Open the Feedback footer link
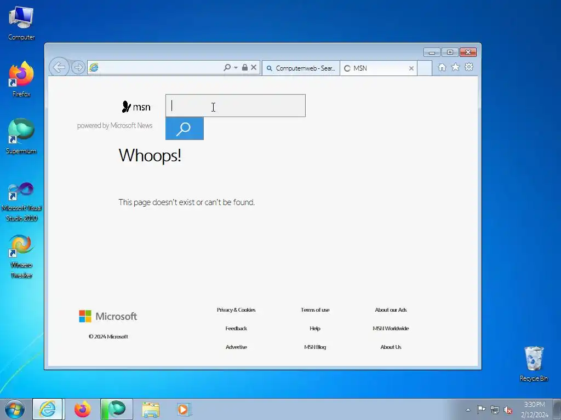561x420 pixels. pyautogui.click(x=236, y=328)
